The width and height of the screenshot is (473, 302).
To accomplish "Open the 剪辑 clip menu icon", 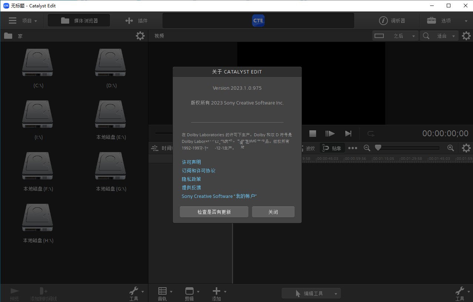I will pyautogui.click(x=189, y=291).
